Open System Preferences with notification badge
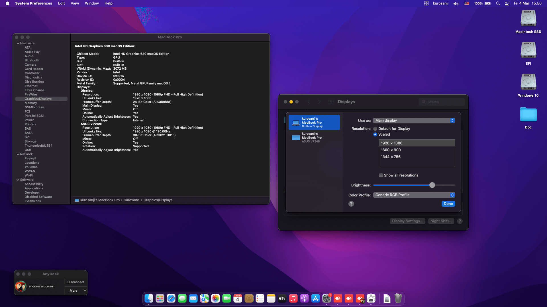 click(x=327, y=298)
